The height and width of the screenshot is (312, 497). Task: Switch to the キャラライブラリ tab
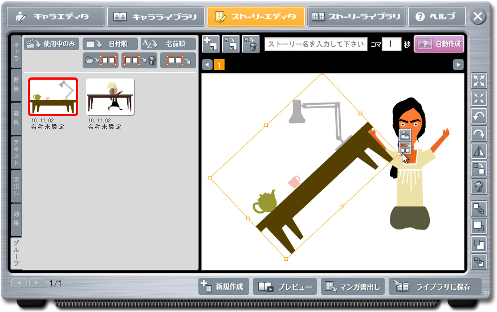coord(156,17)
